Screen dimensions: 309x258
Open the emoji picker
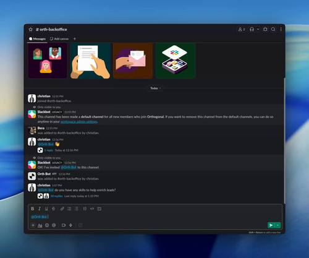click(47, 225)
